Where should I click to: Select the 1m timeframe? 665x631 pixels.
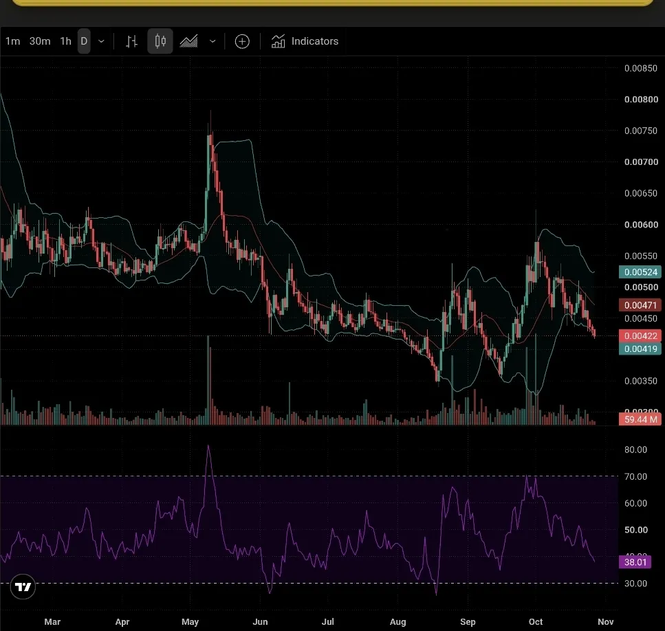[x=13, y=41]
